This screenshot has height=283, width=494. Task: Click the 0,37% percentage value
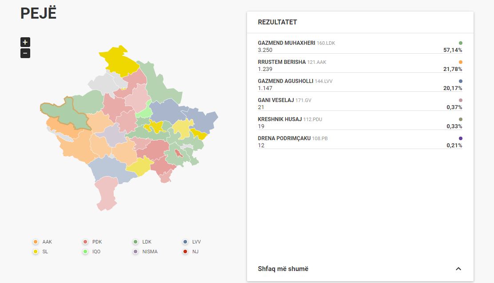[x=454, y=107]
